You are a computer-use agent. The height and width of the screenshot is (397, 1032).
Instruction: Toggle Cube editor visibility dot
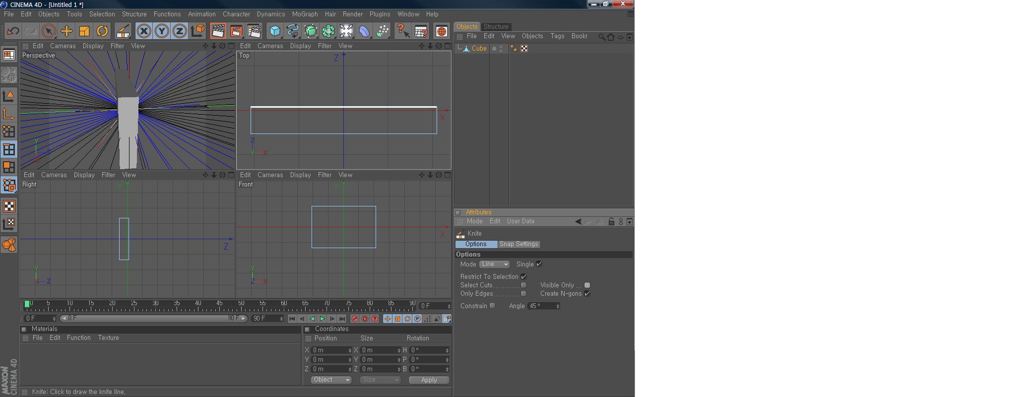(x=501, y=47)
